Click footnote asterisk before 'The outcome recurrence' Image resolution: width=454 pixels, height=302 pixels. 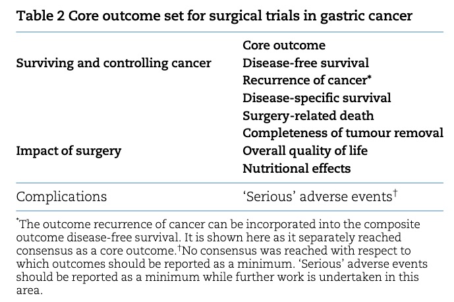coord(17,220)
